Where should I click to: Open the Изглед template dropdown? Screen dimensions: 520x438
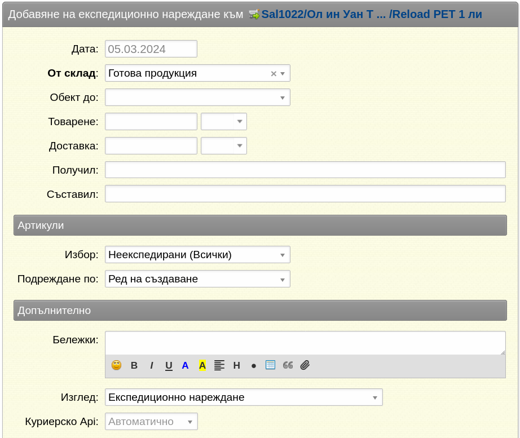tap(244, 397)
